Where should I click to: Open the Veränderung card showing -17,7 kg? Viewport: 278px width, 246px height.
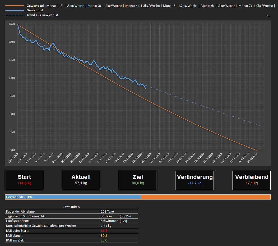(x=195, y=180)
